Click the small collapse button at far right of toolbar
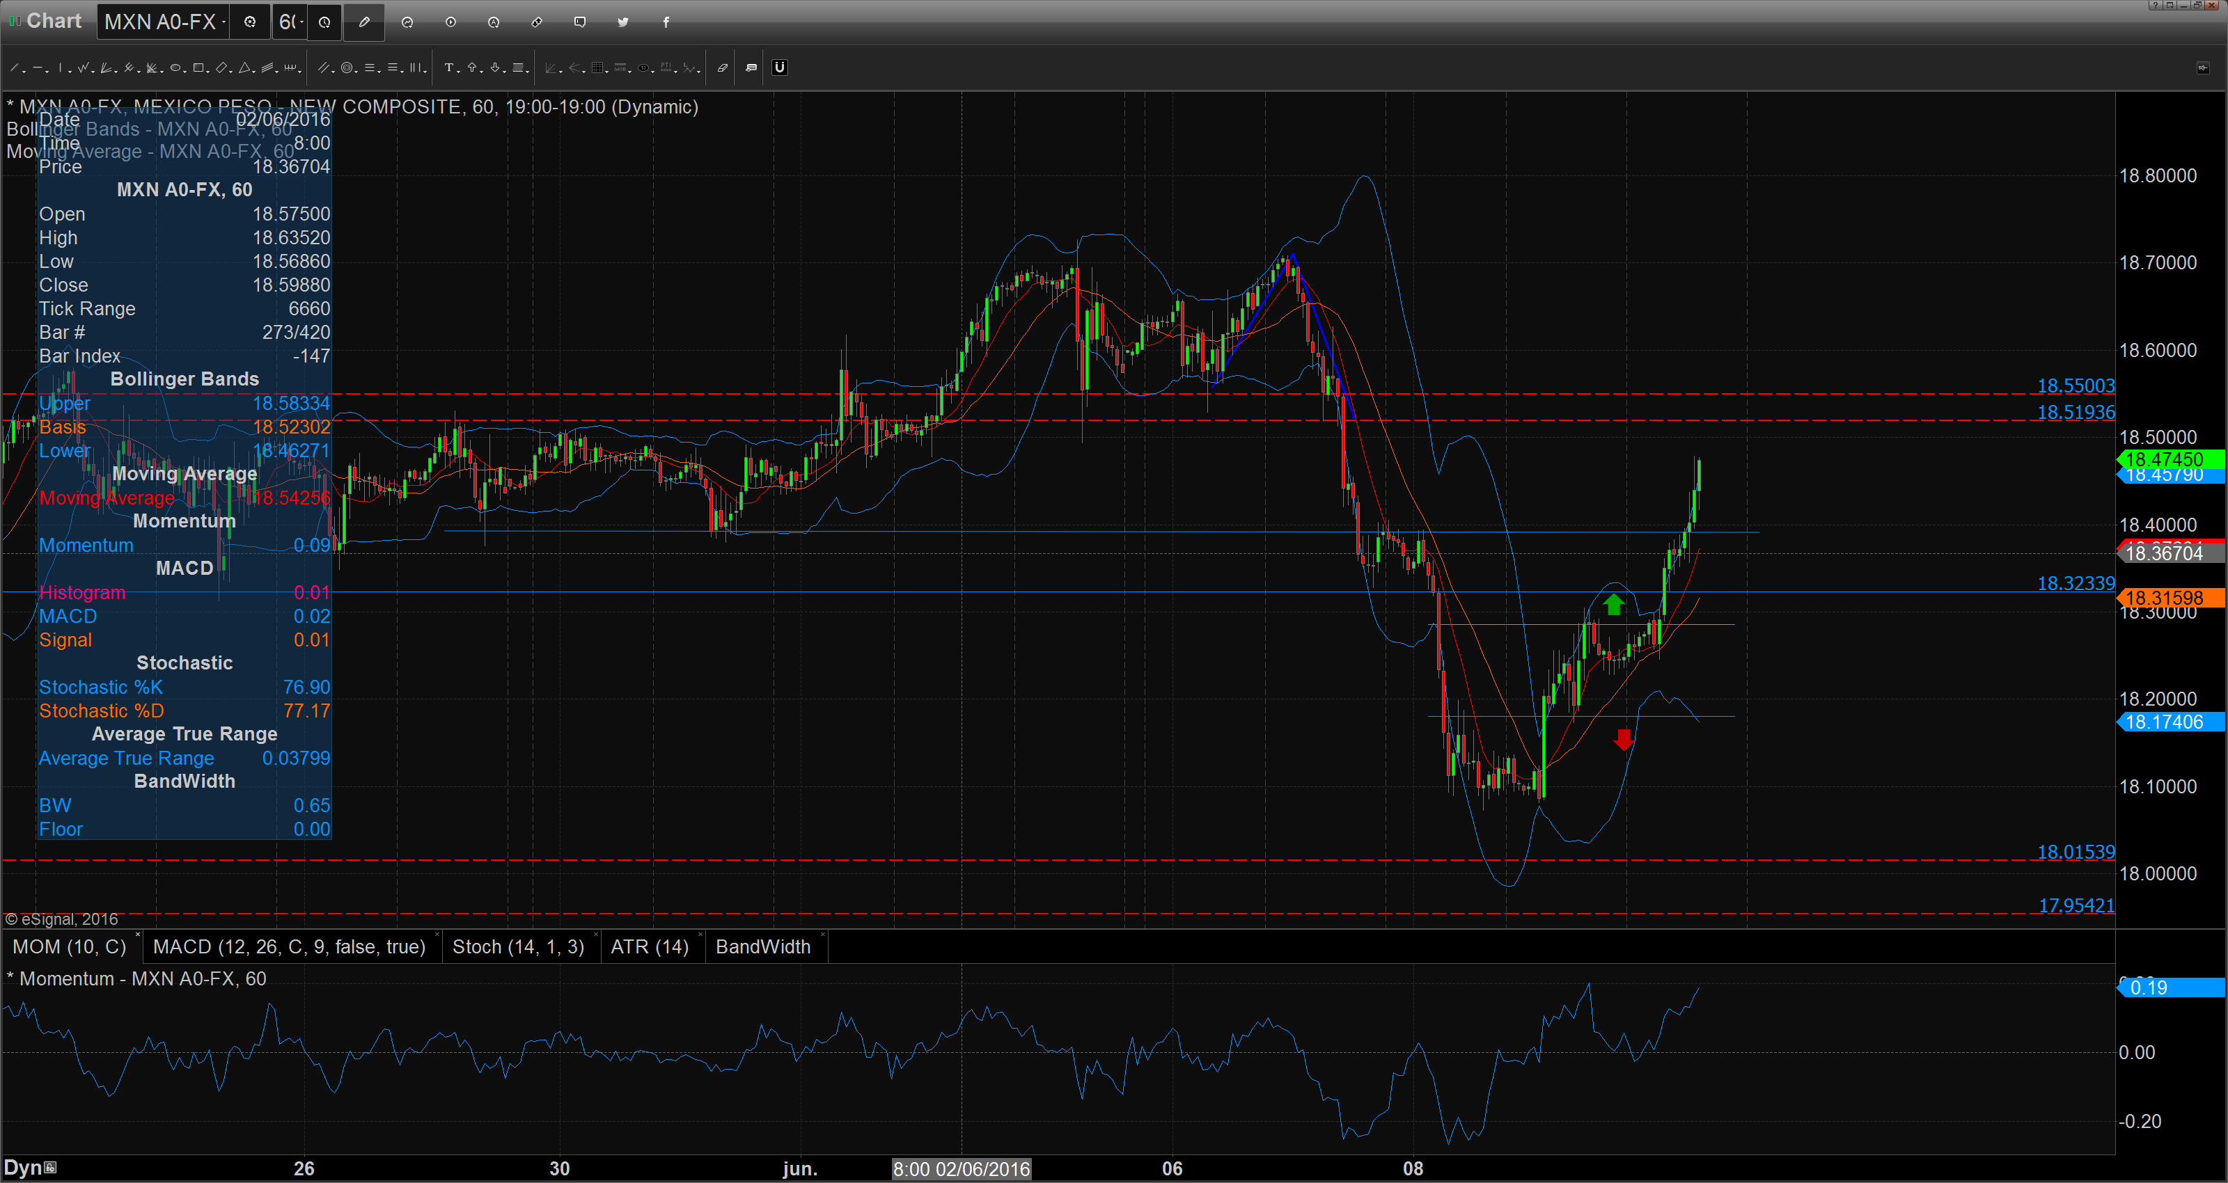Screen dimensions: 2228x1183 (2203, 68)
